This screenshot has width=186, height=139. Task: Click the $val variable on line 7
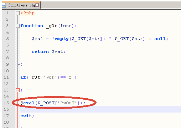57,51
